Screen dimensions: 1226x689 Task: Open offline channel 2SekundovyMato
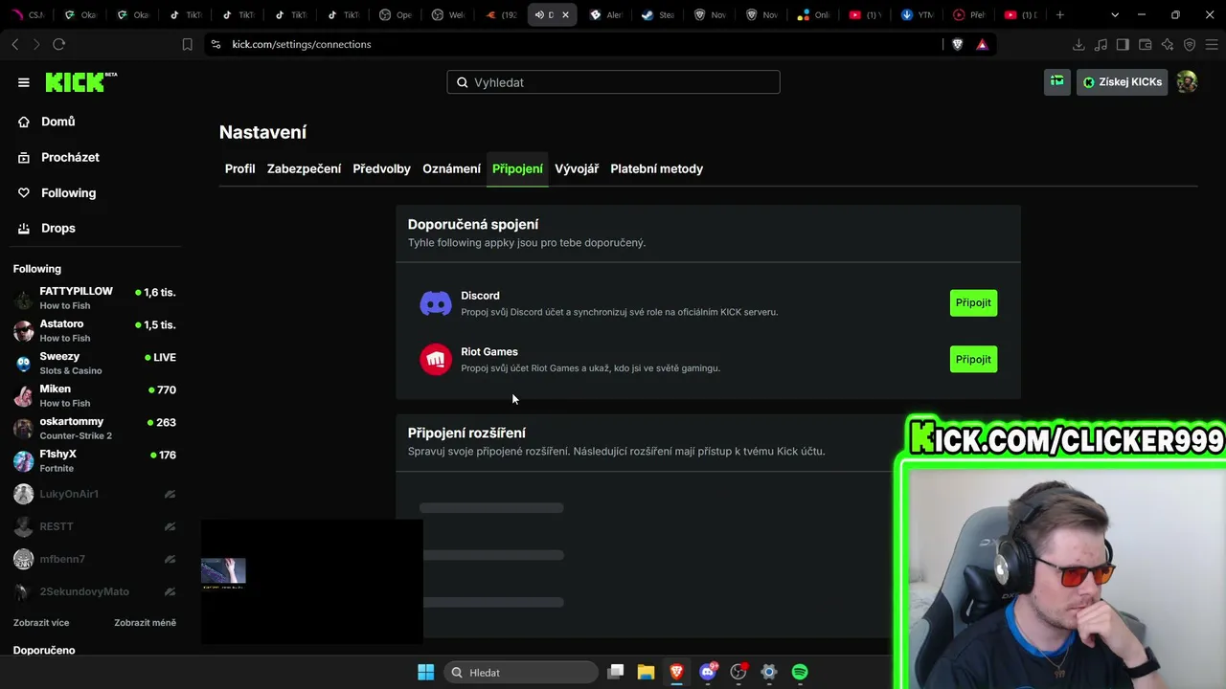click(95, 591)
